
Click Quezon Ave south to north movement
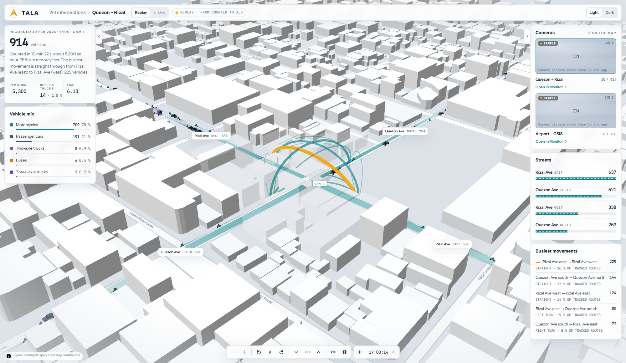(576, 280)
